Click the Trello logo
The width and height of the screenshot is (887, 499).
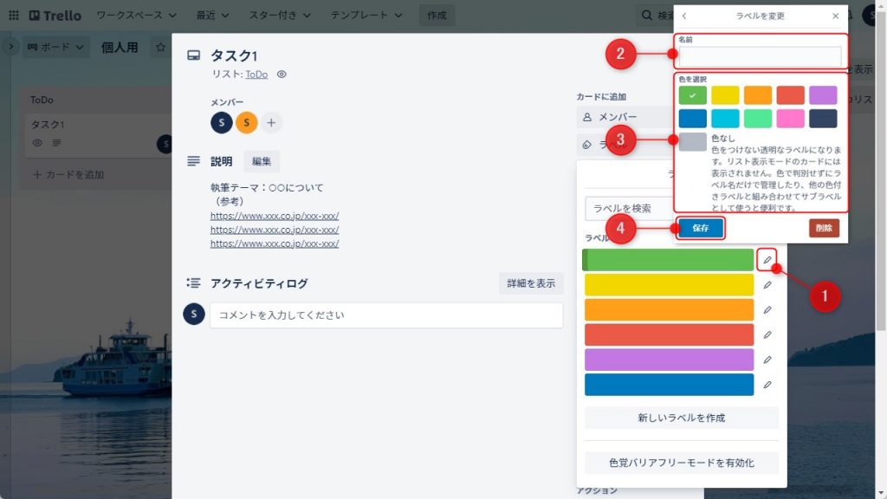[55, 16]
